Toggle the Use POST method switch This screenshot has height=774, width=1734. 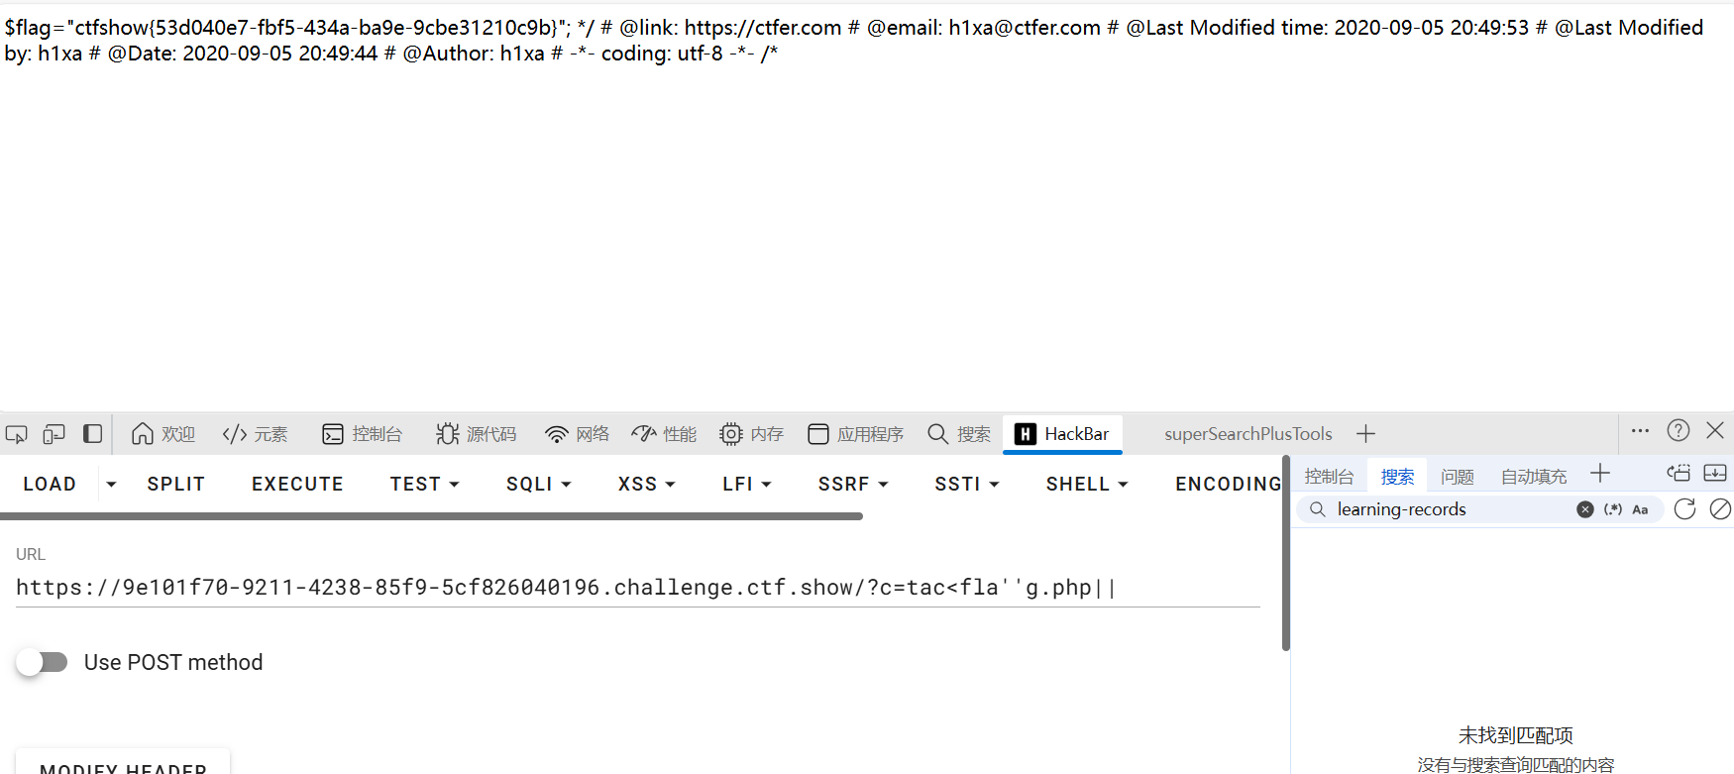(x=42, y=662)
